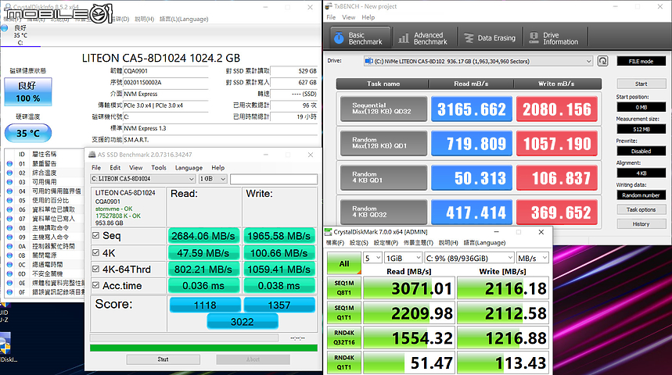
Task: Toggle Acc.time checkbox in AS SSD
Action: pyautogui.click(x=96, y=285)
